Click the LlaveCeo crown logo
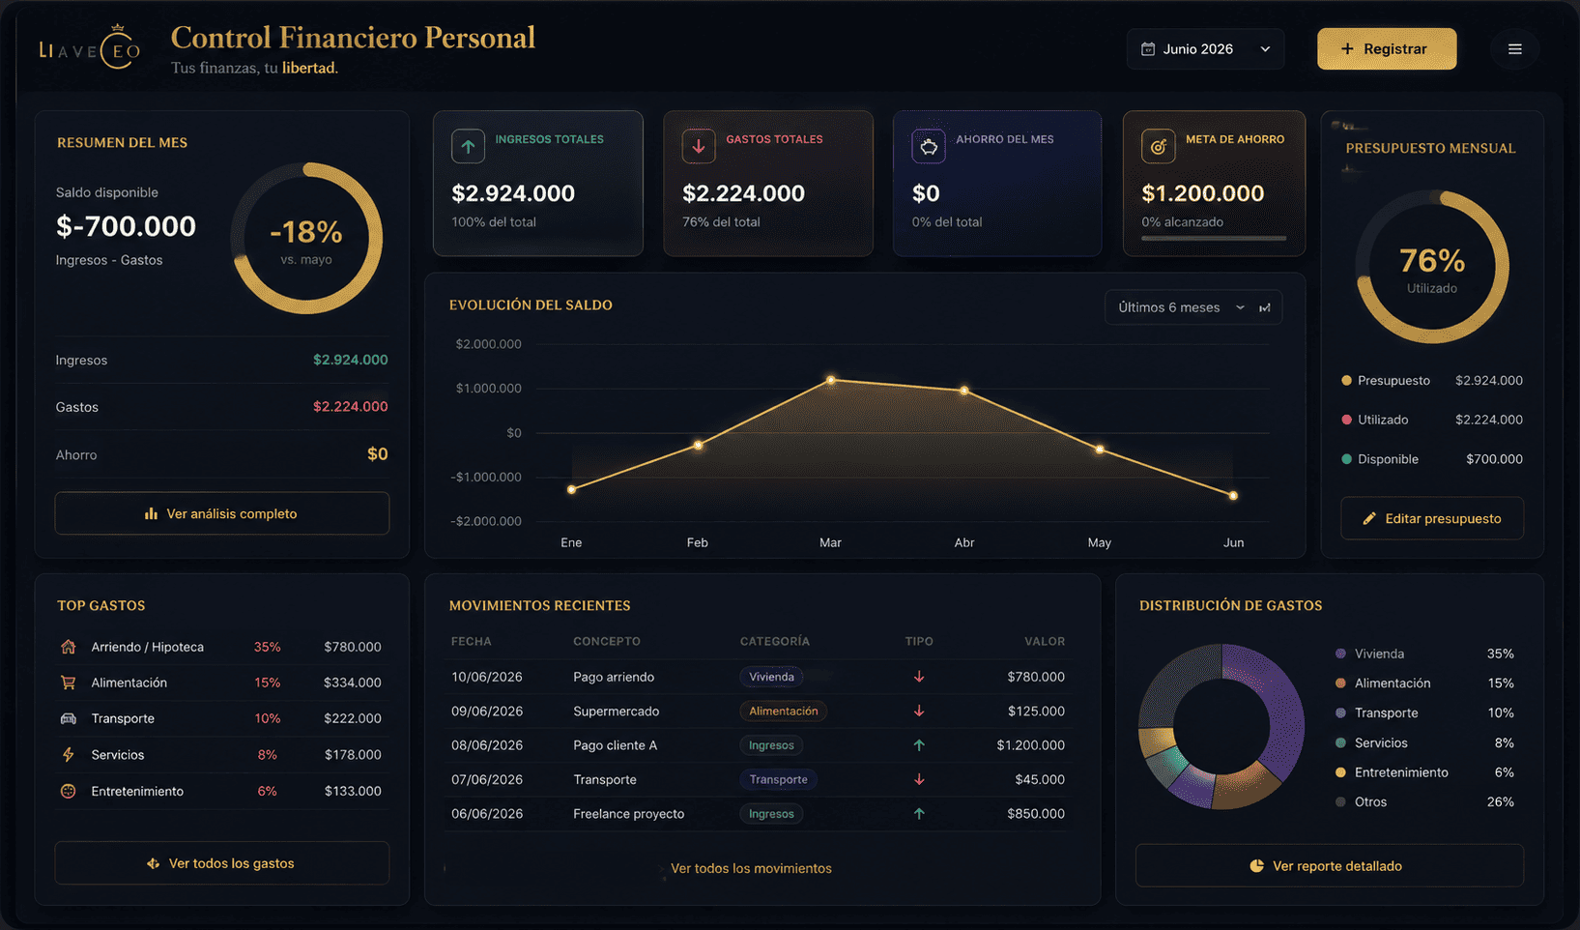This screenshot has width=1580, height=930. [90, 48]
